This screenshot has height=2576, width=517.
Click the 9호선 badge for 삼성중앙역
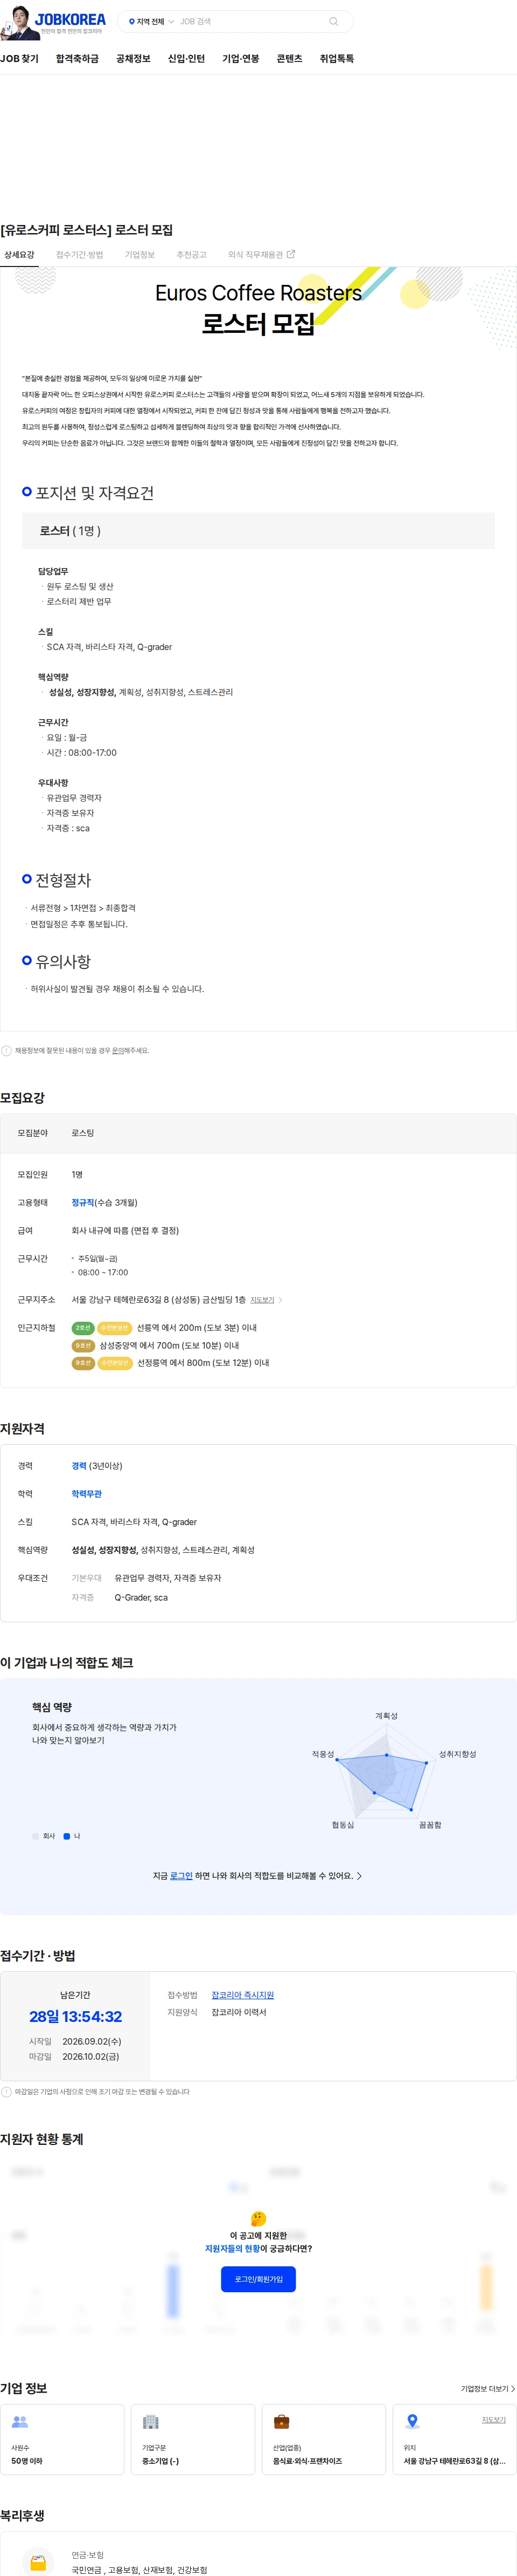[x=83, y=1346]
